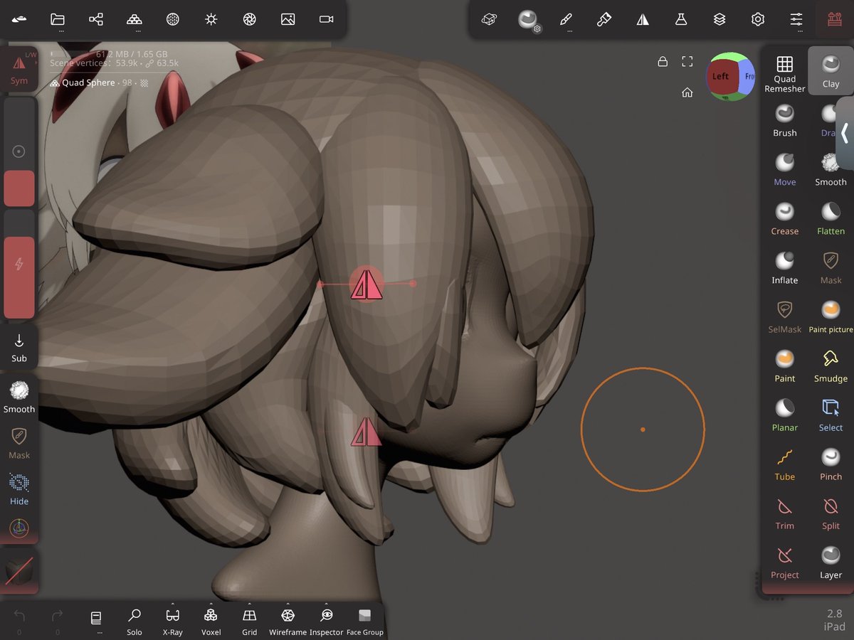Open the camera settings menu
This screenshot has width=854, height=640.
326,20
